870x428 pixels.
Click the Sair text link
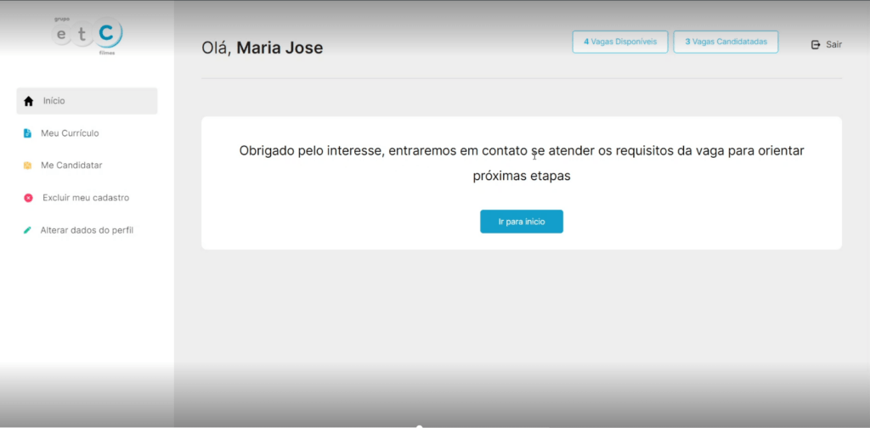coord(833,44)
